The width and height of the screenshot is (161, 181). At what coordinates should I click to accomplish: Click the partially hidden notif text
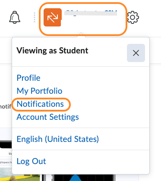[6, 106]
